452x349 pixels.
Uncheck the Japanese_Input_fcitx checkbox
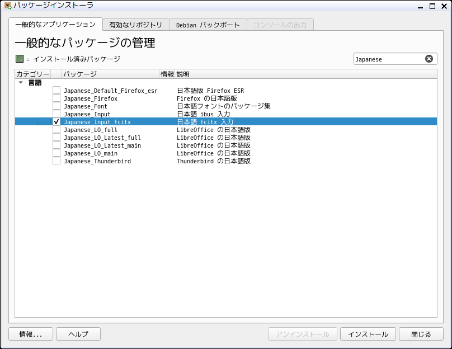pyautogui.click(x=57, y=121)
